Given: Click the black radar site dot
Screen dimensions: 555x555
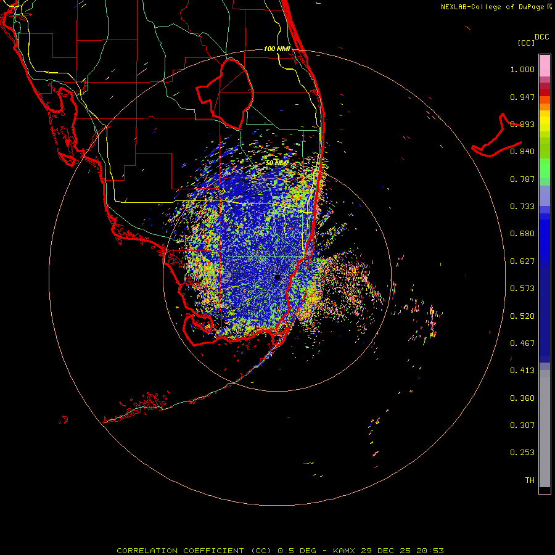Looking at the screenshot, I should coord(277,277).
